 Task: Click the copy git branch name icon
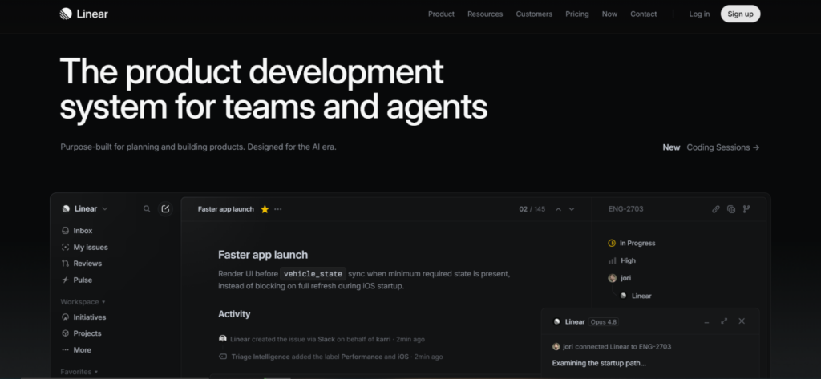746,209
